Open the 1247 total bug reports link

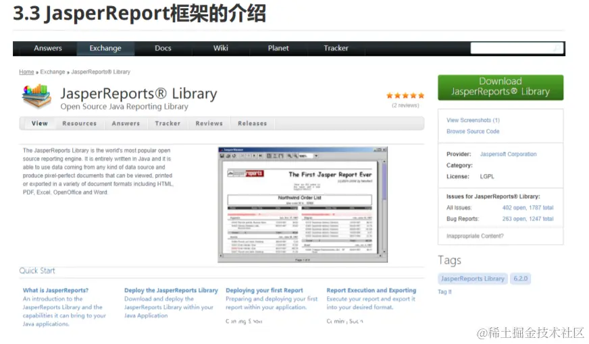point(541,219)
